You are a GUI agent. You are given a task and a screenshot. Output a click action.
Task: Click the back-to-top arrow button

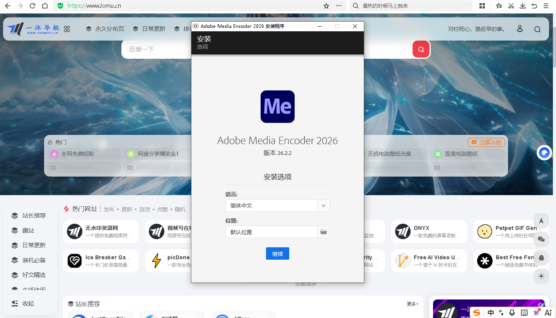tap(541, 221)
